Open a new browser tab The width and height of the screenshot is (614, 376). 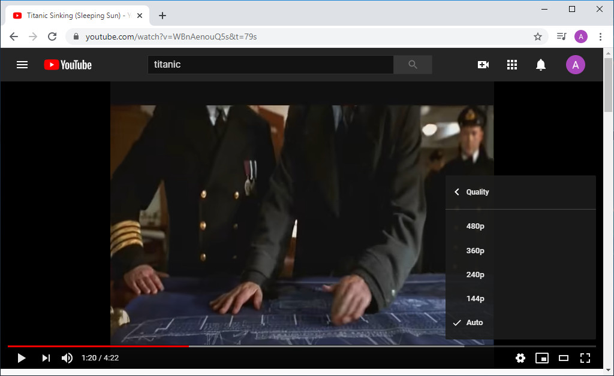pyautogui.click(x=162, y=16)
